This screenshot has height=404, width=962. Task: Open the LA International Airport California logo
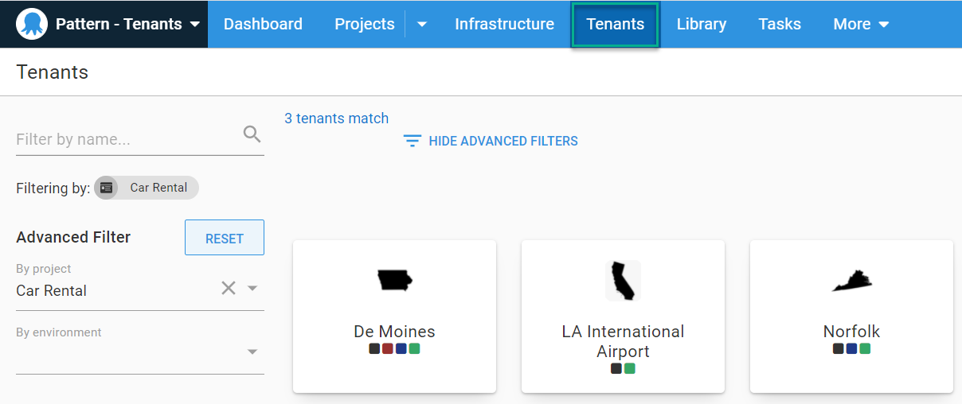(x=623, y=280)
